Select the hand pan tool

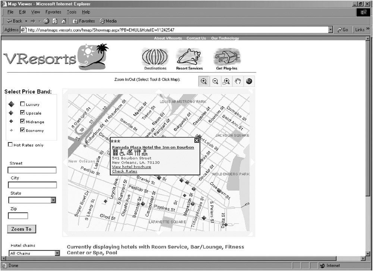[x=238, y=81]
